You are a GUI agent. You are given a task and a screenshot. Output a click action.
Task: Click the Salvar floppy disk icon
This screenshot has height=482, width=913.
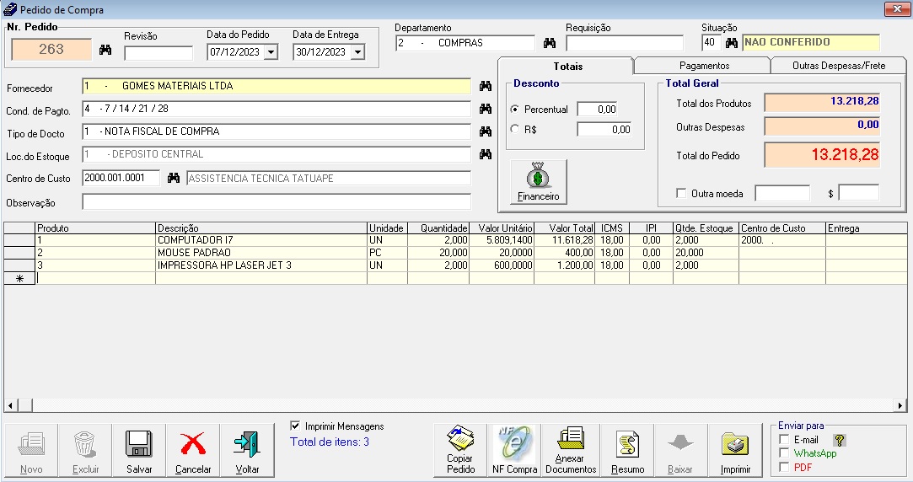coord(138,444)
